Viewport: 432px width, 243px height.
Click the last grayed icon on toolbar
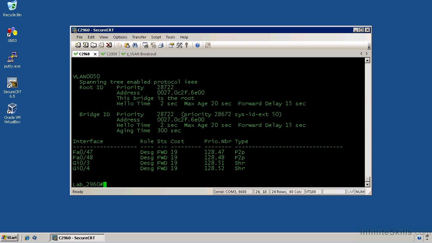click(208, 45)
